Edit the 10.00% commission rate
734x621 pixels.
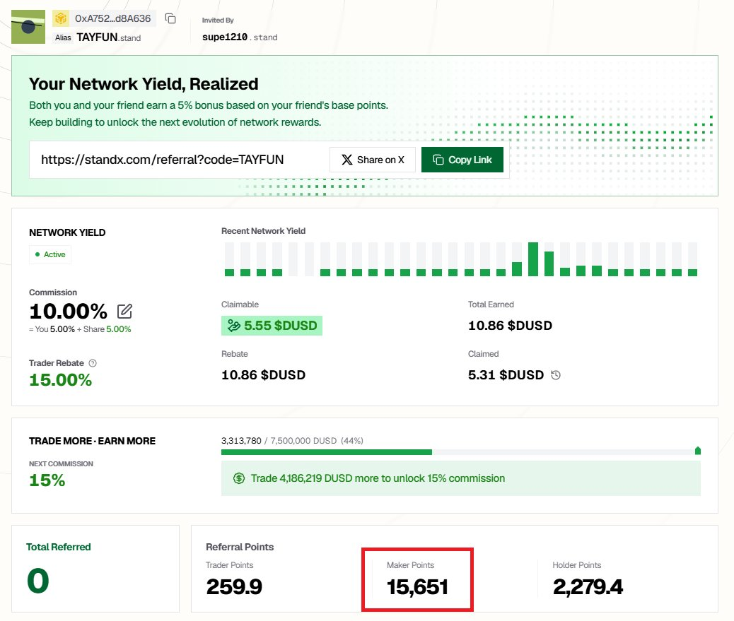[x=124, y=311]
